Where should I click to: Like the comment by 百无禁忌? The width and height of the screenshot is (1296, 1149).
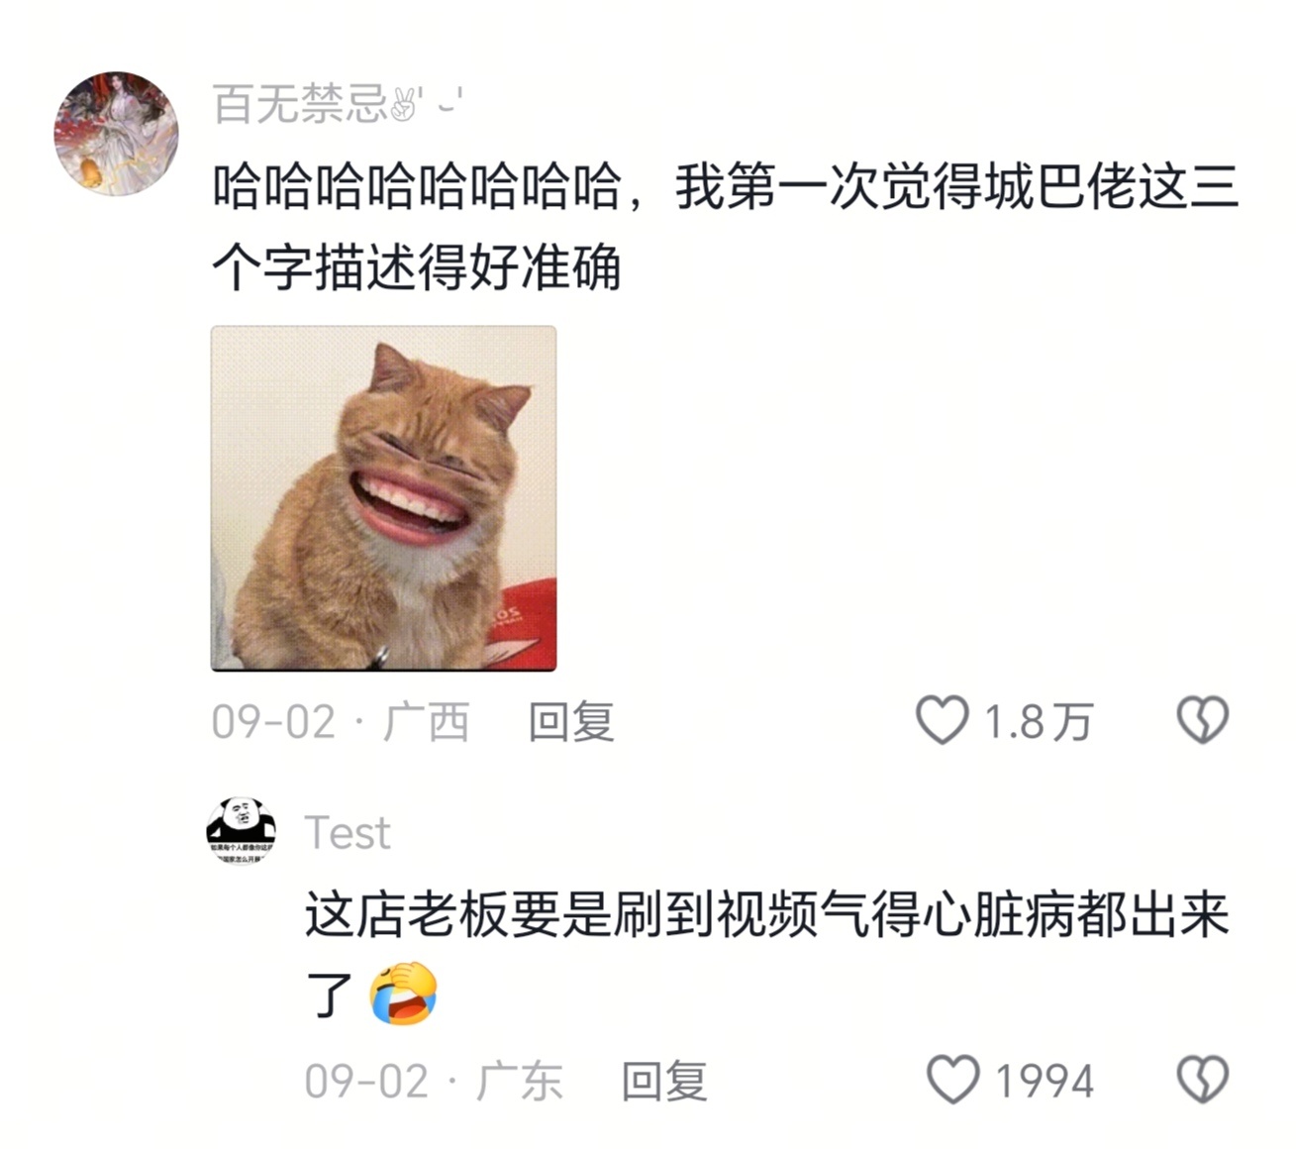[x=942, y=720]
